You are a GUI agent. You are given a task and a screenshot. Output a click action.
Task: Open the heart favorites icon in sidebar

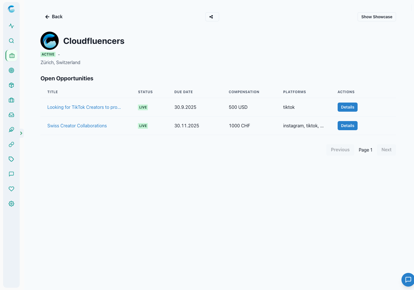pyautogui.click(x=11, y=189)
